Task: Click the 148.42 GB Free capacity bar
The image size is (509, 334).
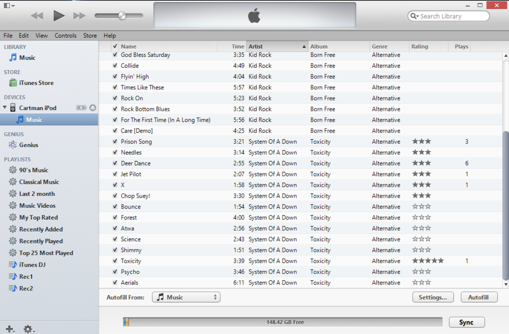Action: [x=282, y=322]
